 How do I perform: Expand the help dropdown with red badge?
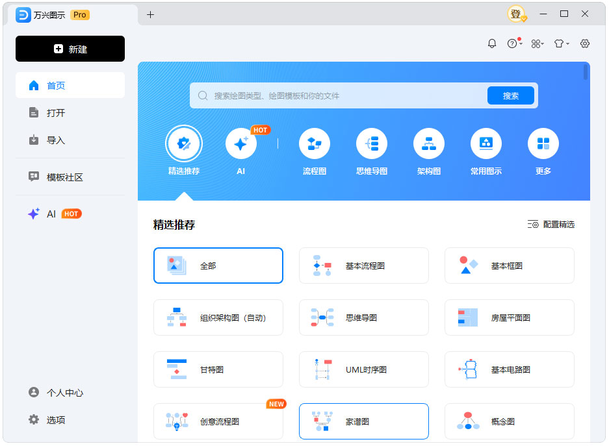pos(513,43)
